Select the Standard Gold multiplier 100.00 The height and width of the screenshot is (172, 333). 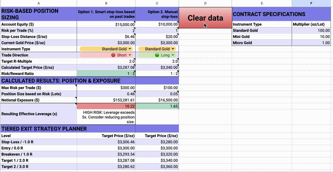[311, 31]
